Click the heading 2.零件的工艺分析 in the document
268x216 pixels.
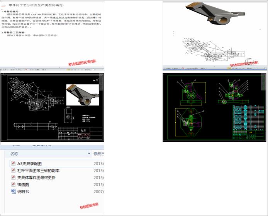tap(13, 32)
